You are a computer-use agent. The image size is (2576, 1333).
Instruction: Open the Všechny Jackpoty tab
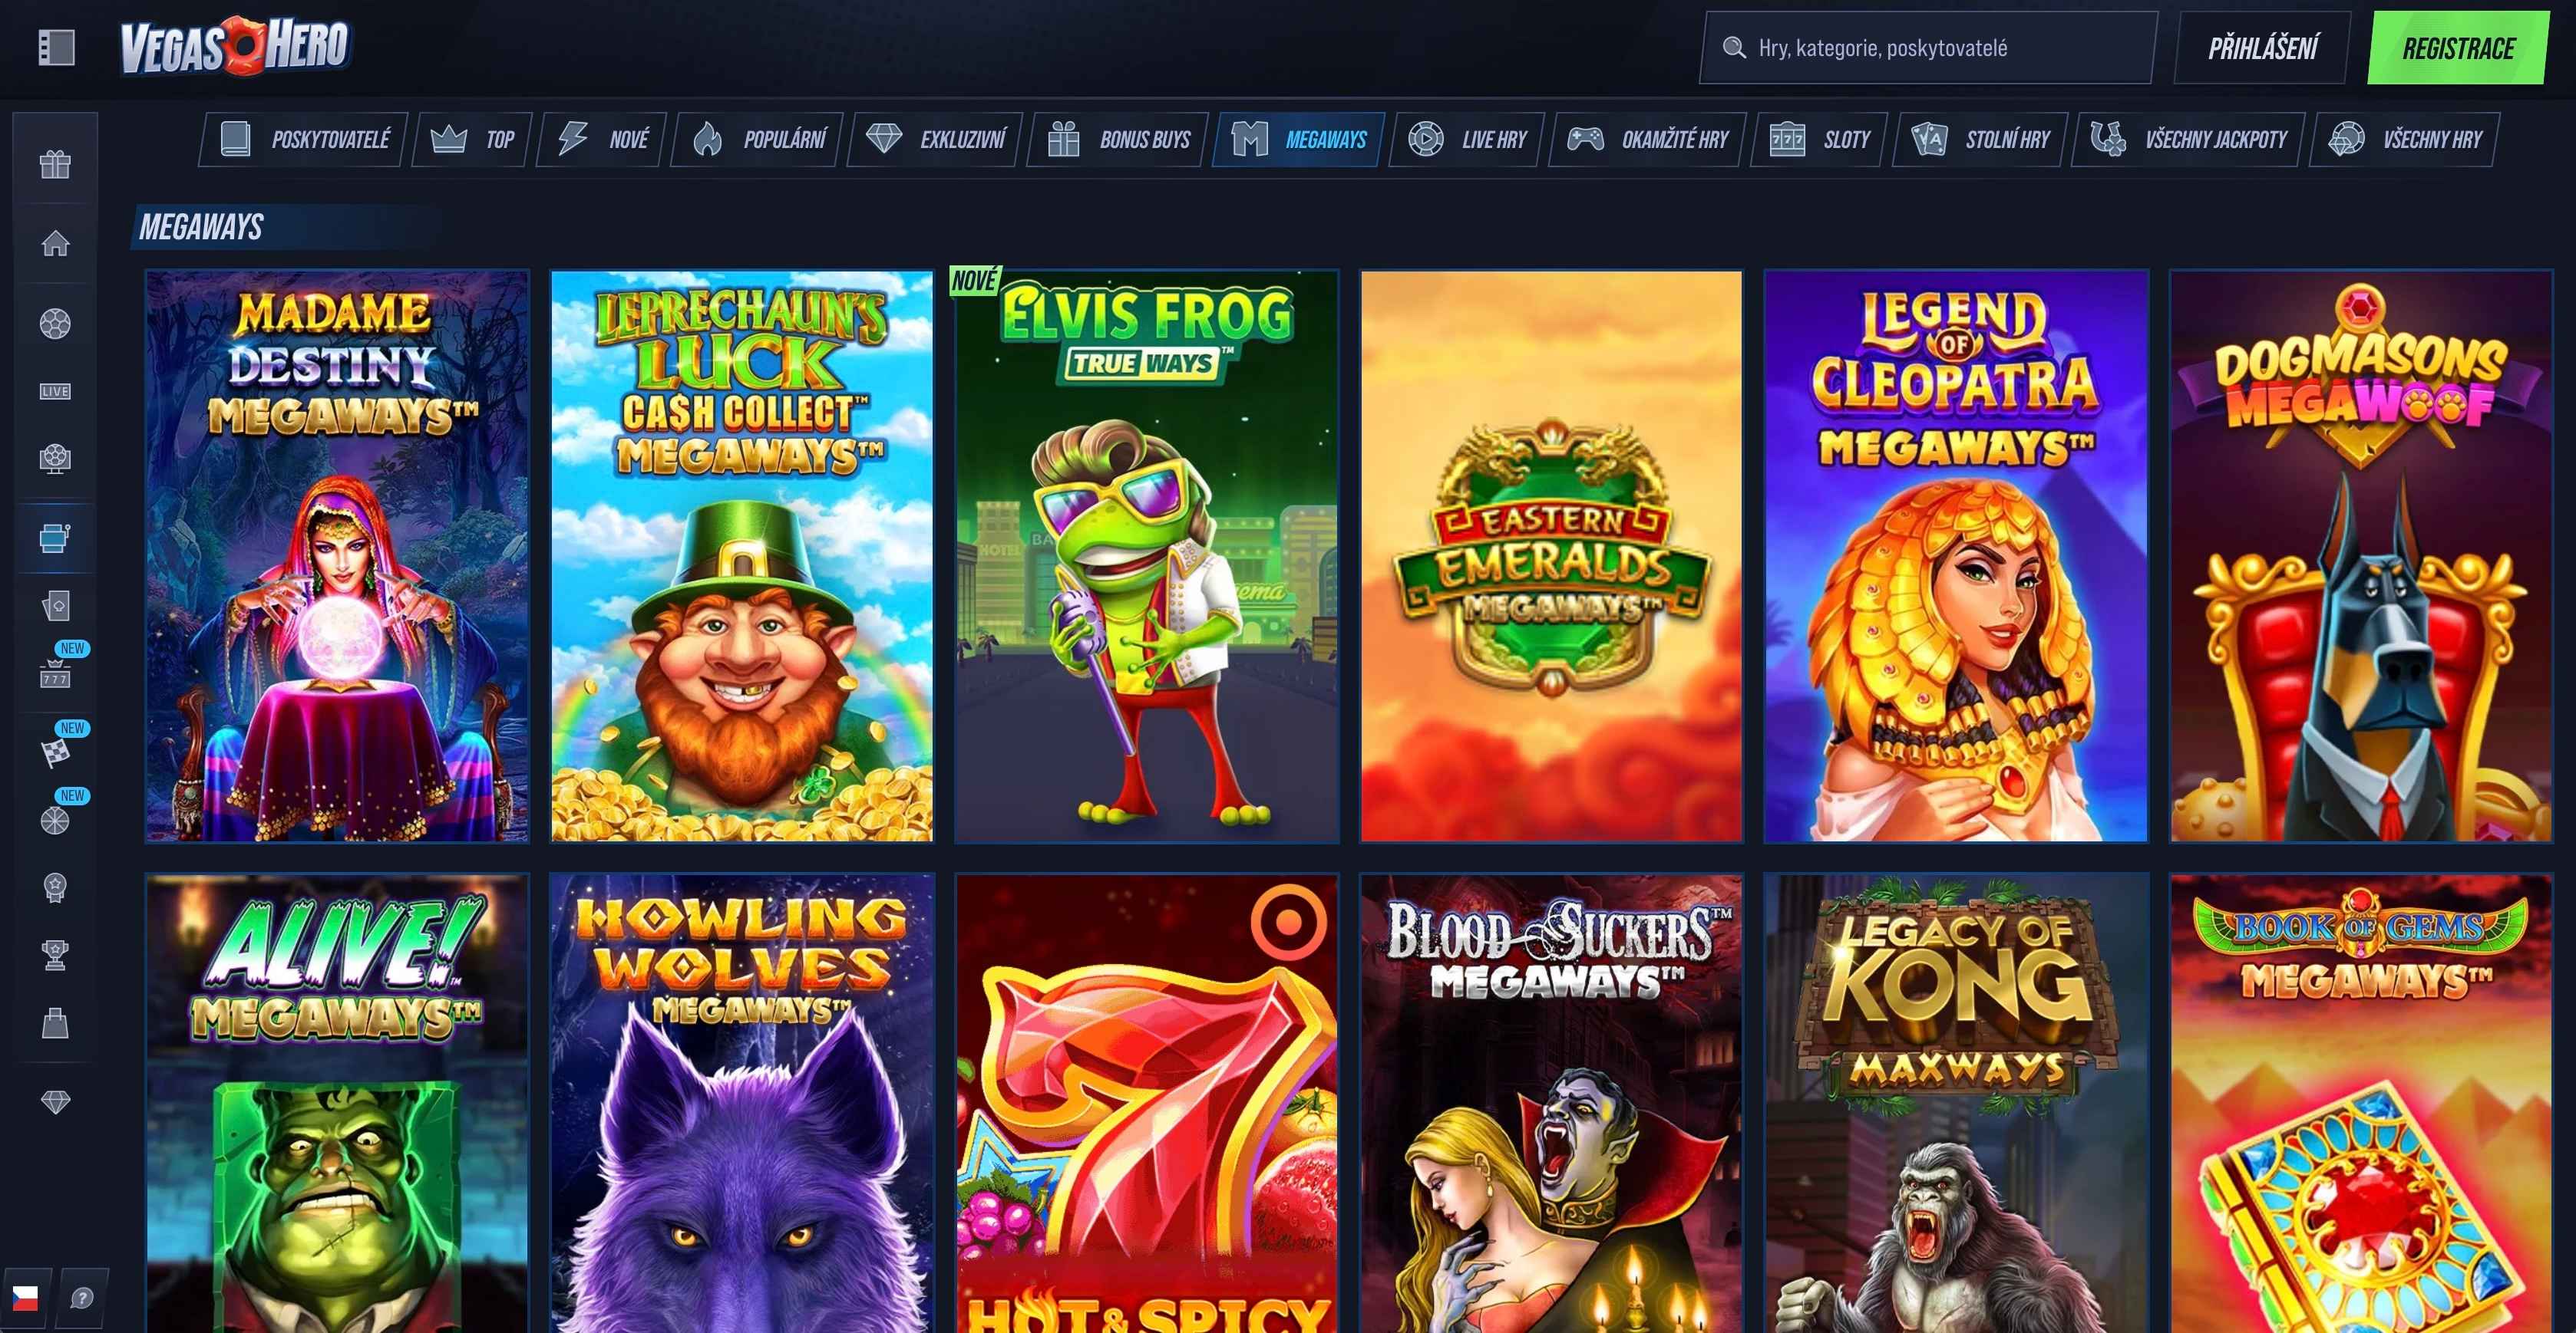(2188, 139)
